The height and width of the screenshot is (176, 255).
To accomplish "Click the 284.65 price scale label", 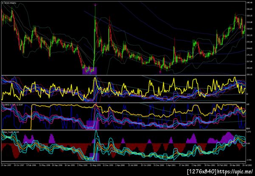I will 250,48.
